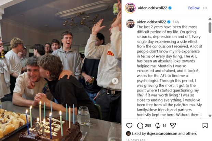Click the scrollbar down arrow in the caption

(210, 116)
